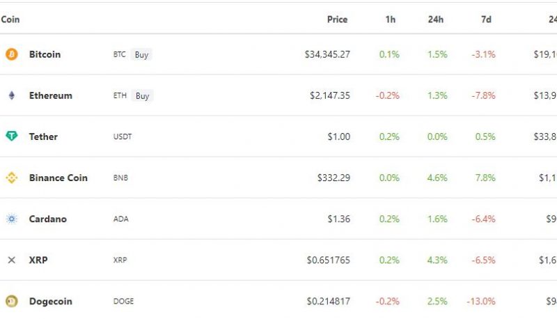Open the Bitcoin coin name link
Screen dimensions: 557x319
coord(45,54)
